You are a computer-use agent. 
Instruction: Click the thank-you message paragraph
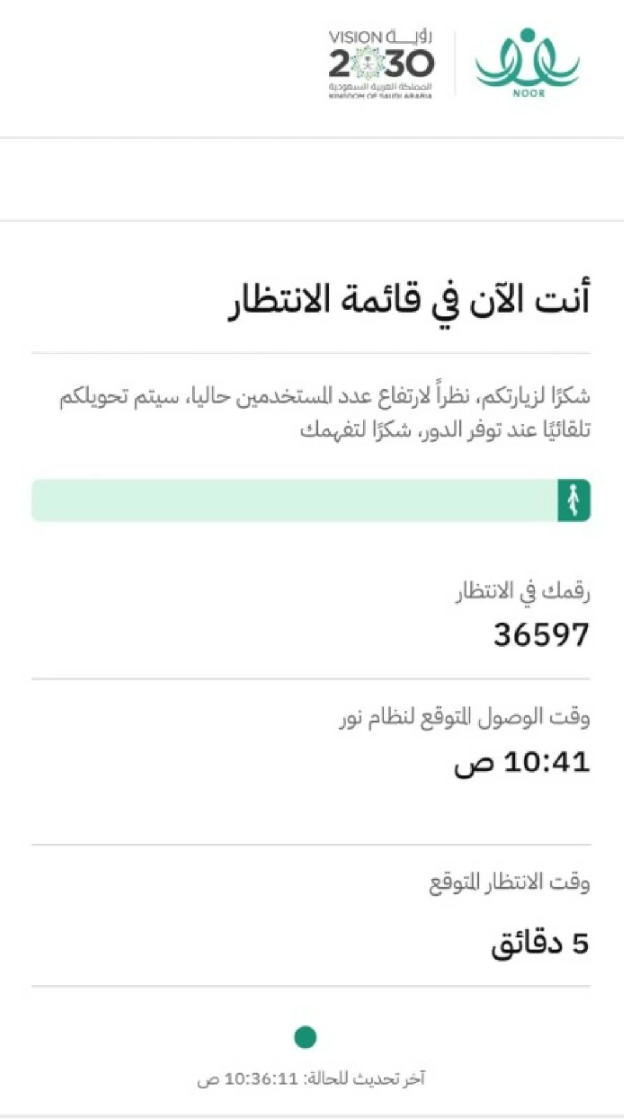324,412
